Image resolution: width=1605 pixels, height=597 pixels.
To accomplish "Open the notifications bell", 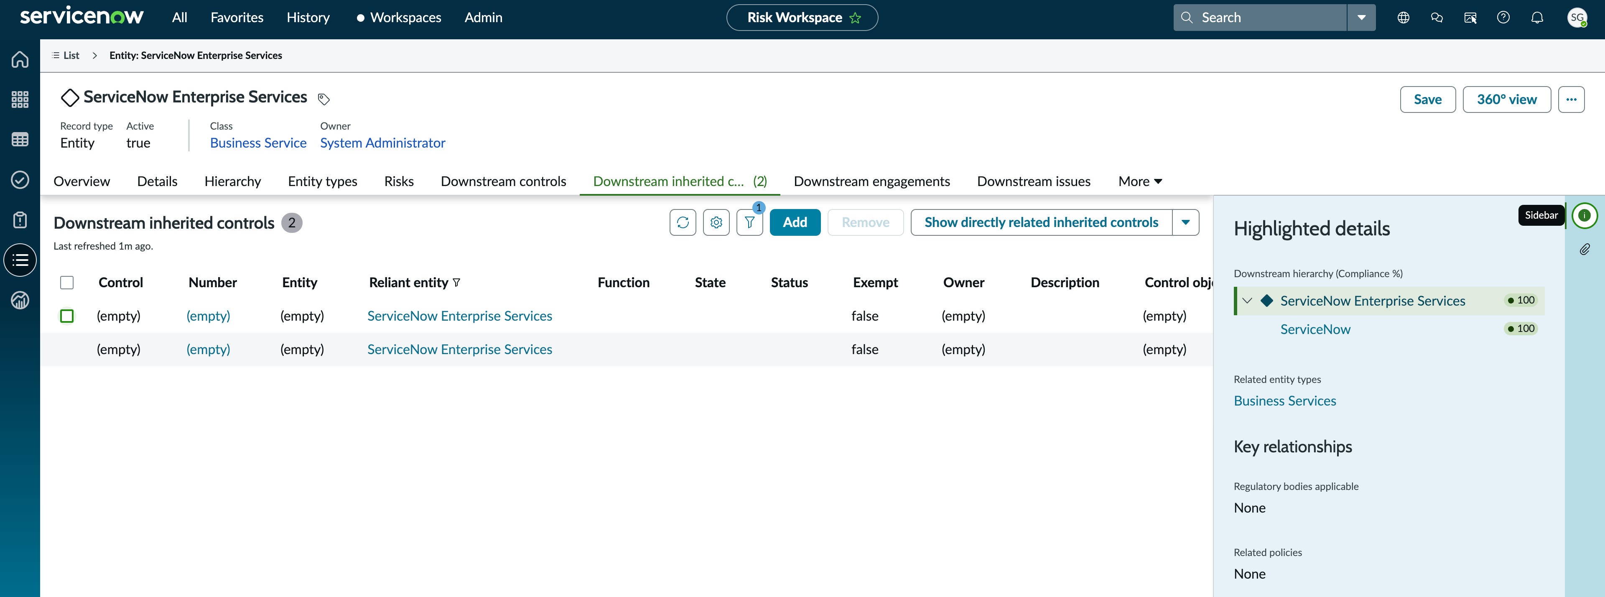I will click(1537, 18).
